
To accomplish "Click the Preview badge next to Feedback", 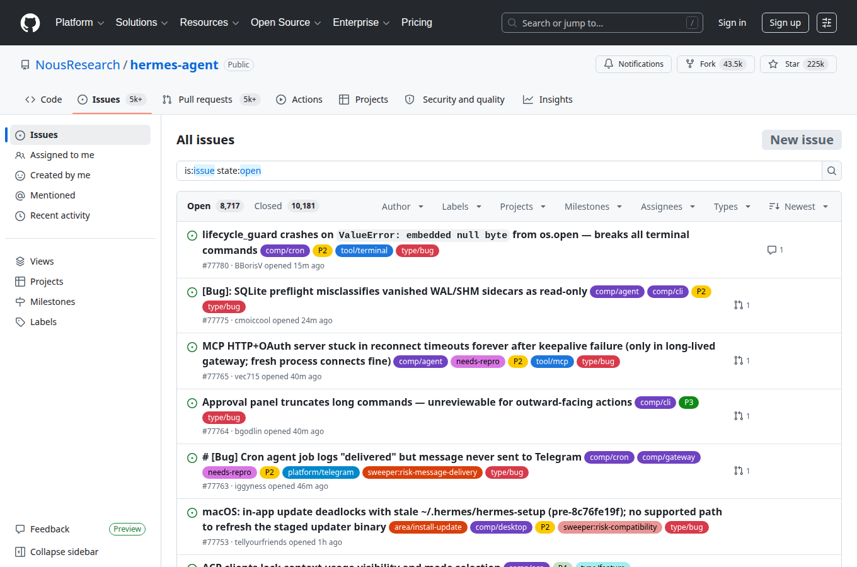I will coord(127,529).
